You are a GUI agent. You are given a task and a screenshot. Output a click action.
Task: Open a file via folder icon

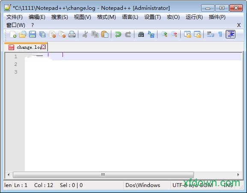pos(23,34)
